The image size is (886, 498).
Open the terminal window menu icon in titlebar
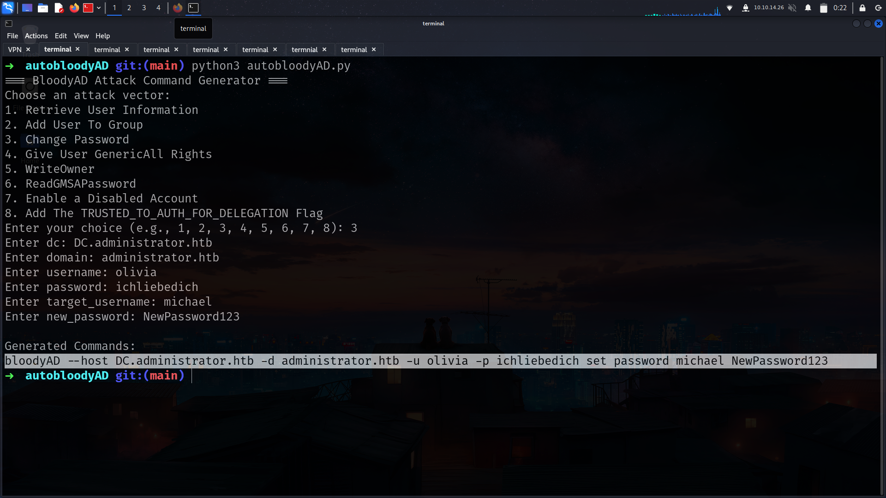[9, 24]
